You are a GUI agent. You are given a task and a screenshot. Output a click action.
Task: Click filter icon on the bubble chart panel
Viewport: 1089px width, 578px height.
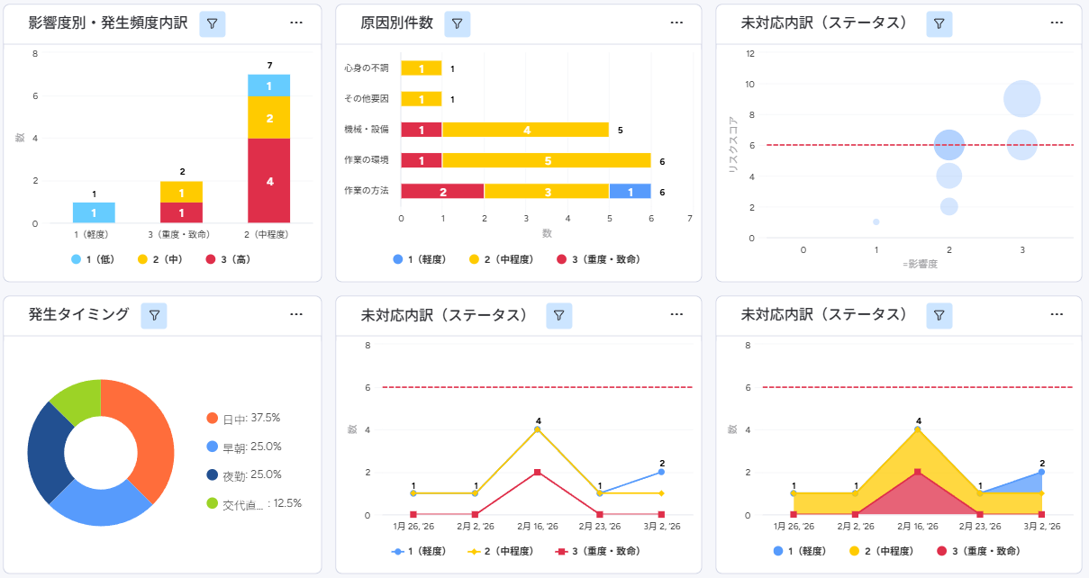[x=939, y=24]
